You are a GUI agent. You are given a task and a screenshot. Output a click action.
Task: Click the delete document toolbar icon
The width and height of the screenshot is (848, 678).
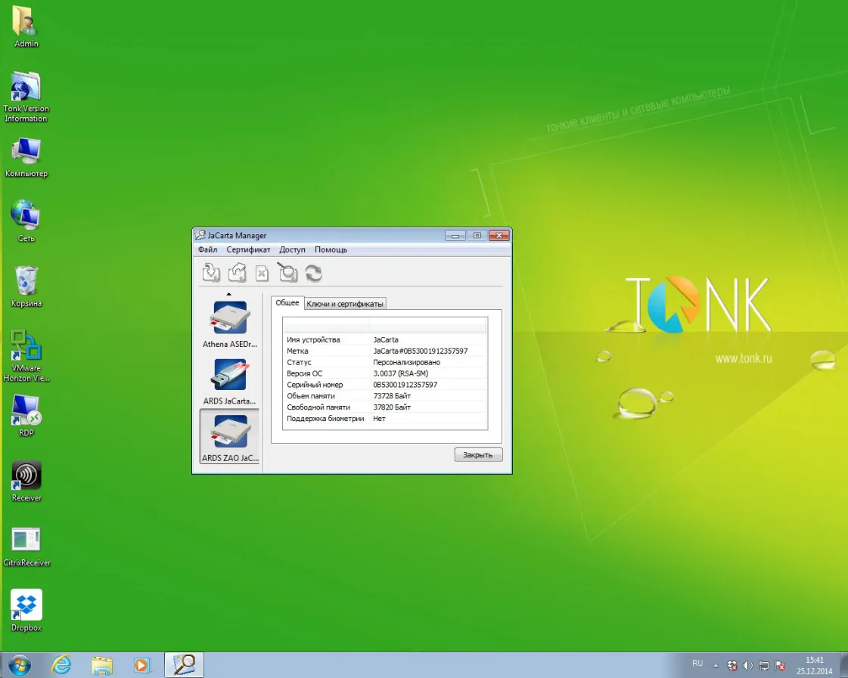coord(262,274)
